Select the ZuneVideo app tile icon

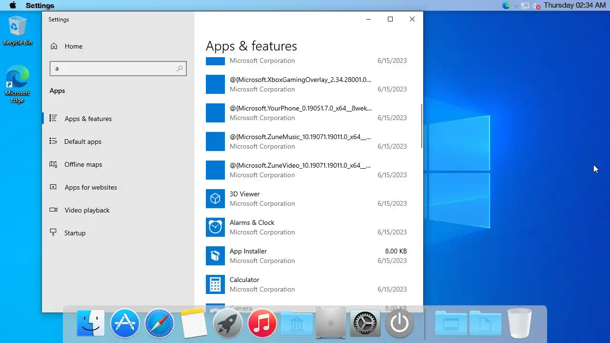[x=215, y=170]
